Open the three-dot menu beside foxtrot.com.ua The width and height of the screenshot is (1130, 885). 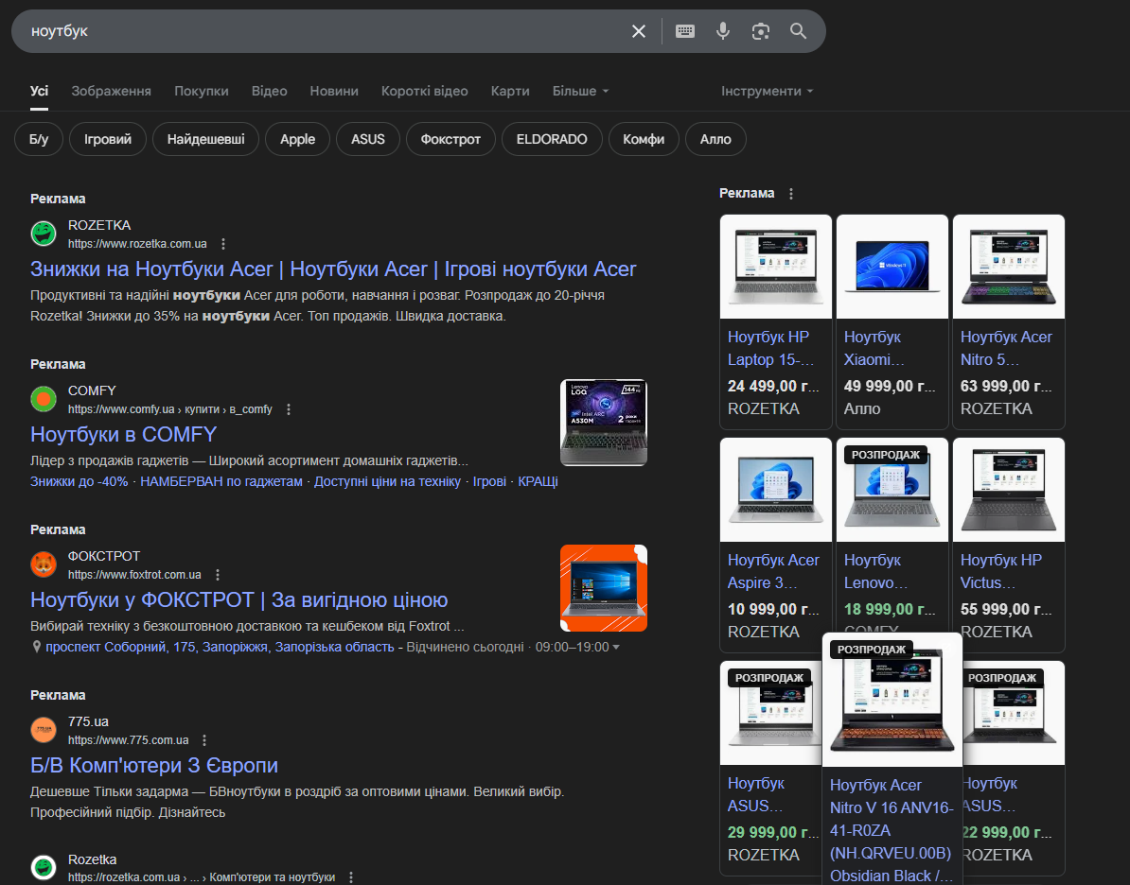click(x=218, y=575)
